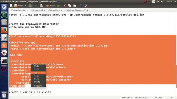
Task: Open the Files manager launcher icon
Action: click(x=4, y=22)
